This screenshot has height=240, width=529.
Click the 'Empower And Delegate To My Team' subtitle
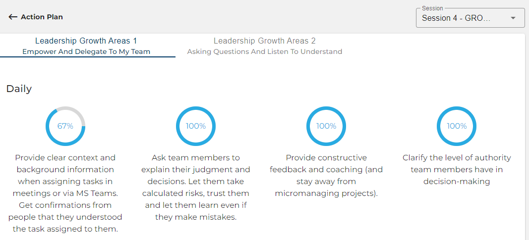86,52
